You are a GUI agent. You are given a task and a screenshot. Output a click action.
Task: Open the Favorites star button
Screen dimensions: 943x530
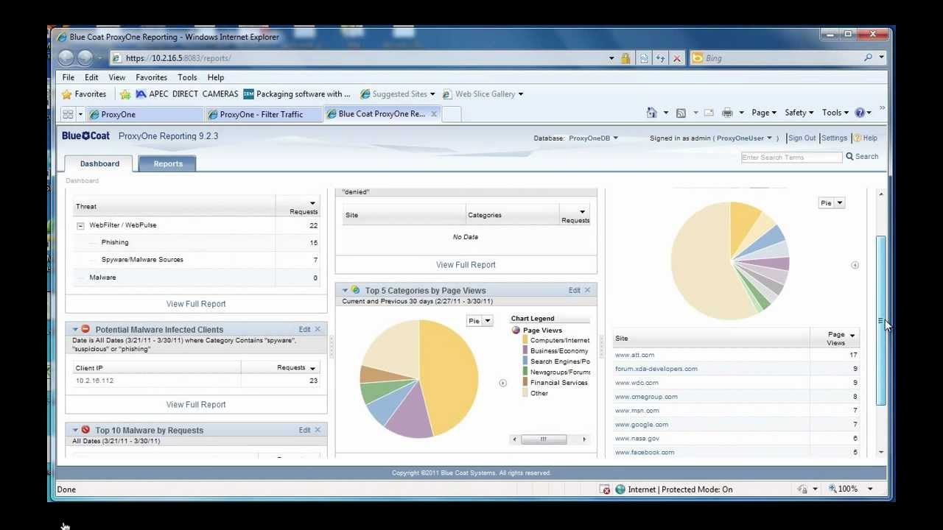[x=84, y=94]
